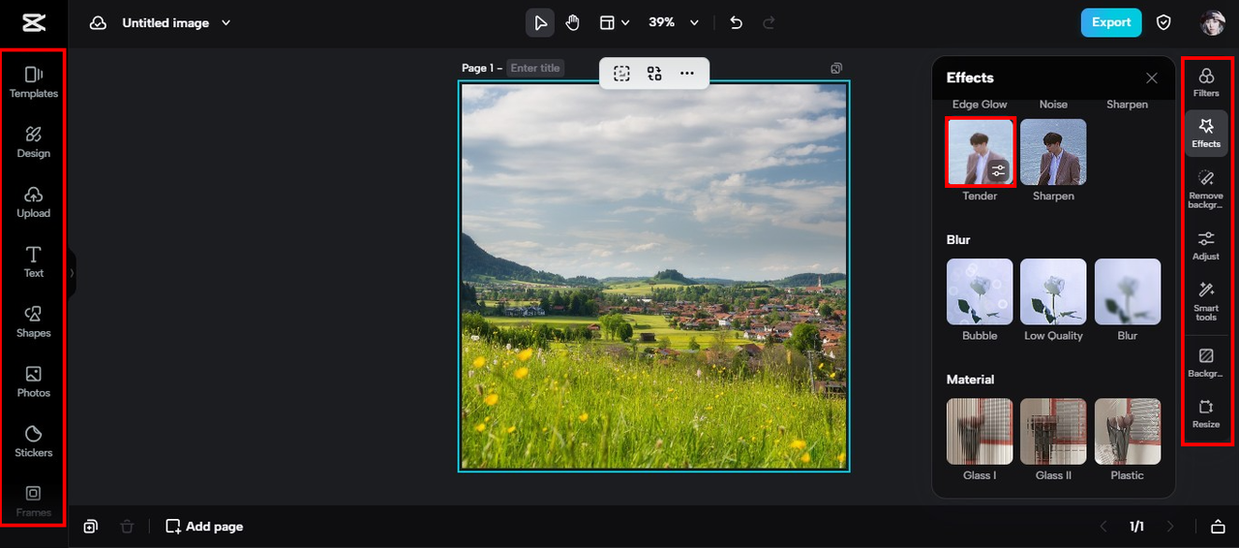Open the Remove background tool

tap(1206, 188)
